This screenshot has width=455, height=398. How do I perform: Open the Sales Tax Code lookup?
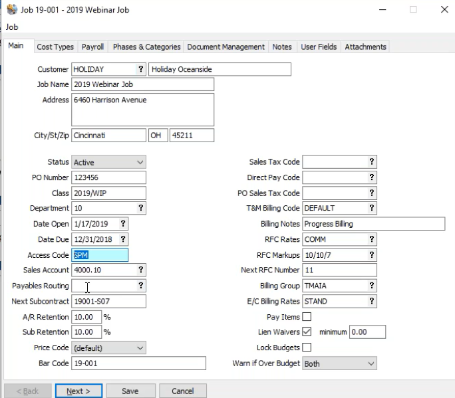tap(372, 162)
